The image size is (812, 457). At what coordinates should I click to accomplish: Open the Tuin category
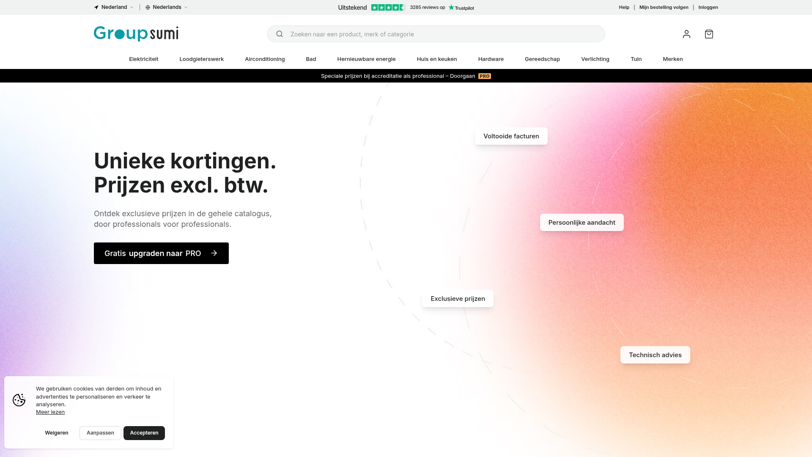(x=636, y=59)
